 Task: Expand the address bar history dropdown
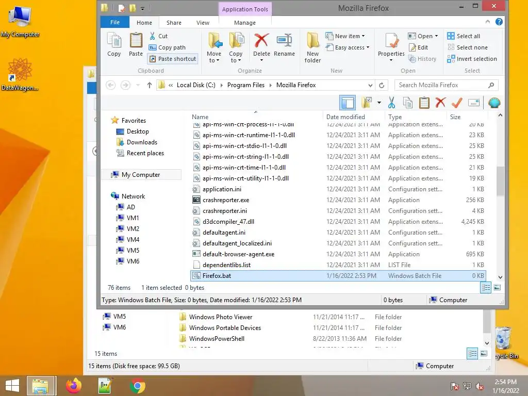click(370, 85)
